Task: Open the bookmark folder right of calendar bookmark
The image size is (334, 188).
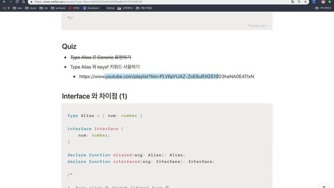Action: pos(144,8)
